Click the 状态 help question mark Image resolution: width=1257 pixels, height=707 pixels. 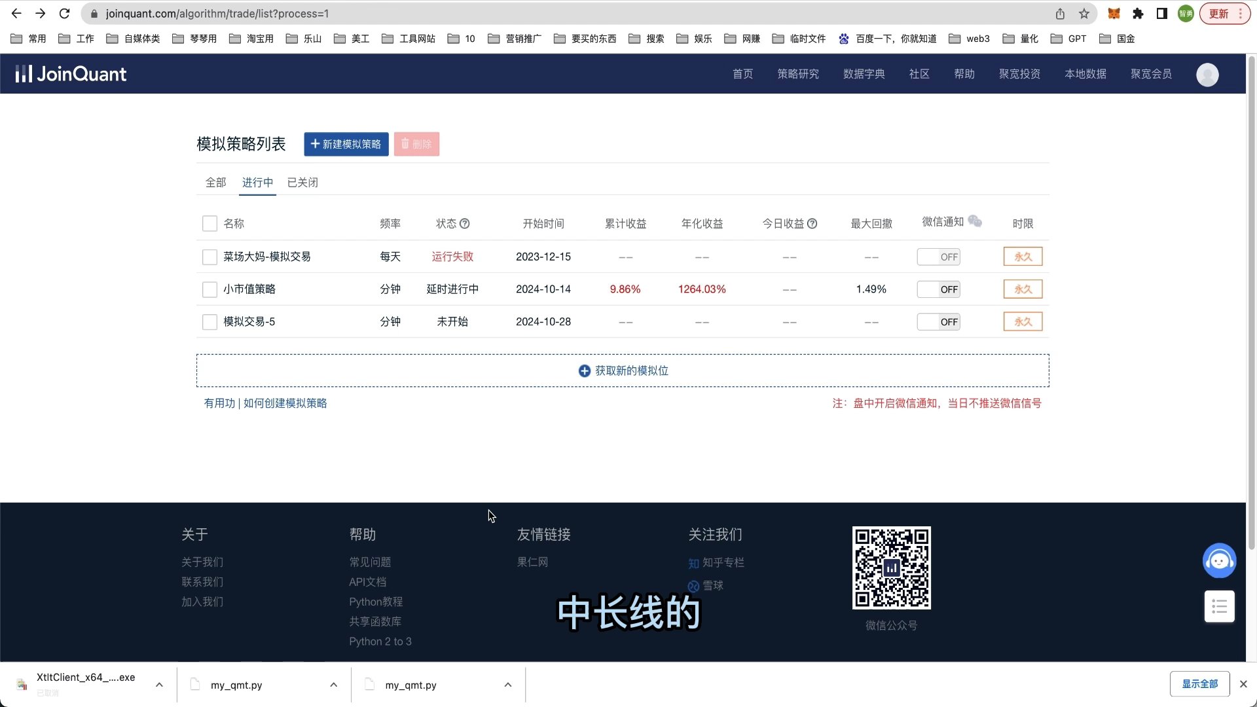point(465,224)
